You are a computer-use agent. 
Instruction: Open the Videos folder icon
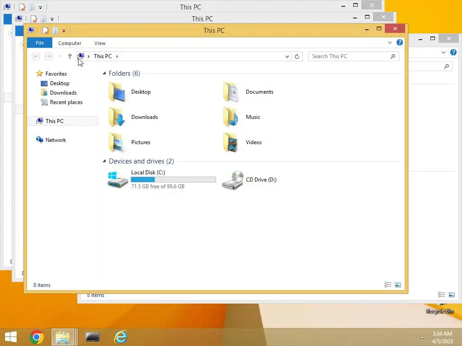point(231,142)
